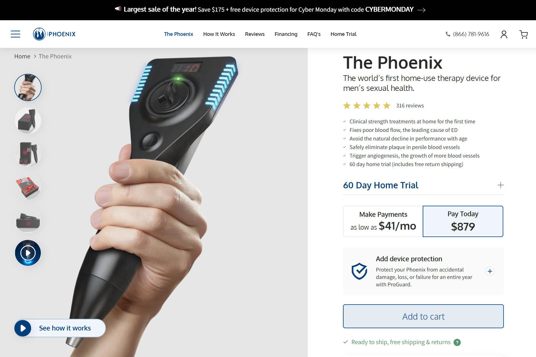Image resolution: width=536 pixels, height=357 pixels.
Task: Click the green question mark help icon
Action: 457,342
